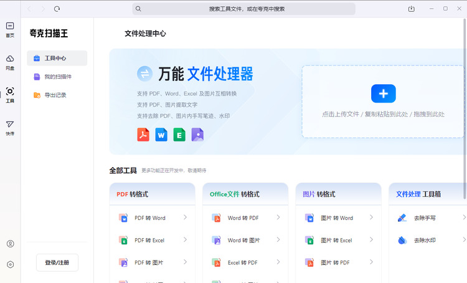Click the user account avatar icon
Image resolution: width=467 pixels, height=283 pixels.
(x=10, y=244)
